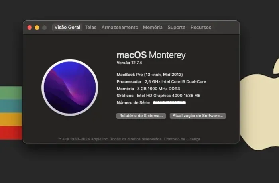Click the 2,5 GHz Intel Core i5 value

click(x=175, y=81)
